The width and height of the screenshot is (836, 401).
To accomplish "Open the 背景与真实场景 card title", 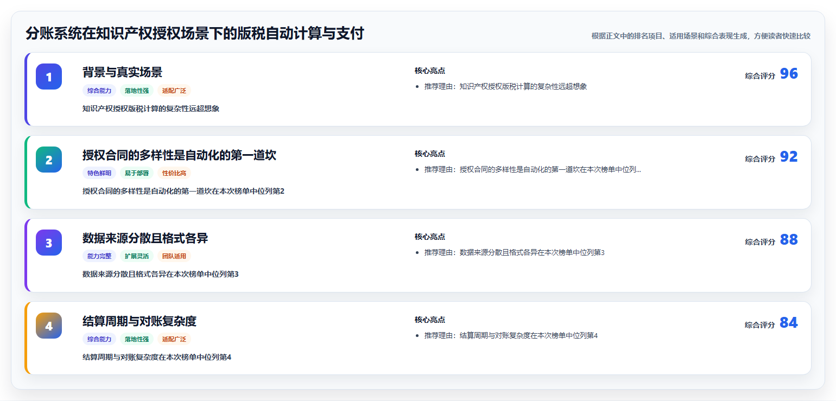I will [122, 72].
